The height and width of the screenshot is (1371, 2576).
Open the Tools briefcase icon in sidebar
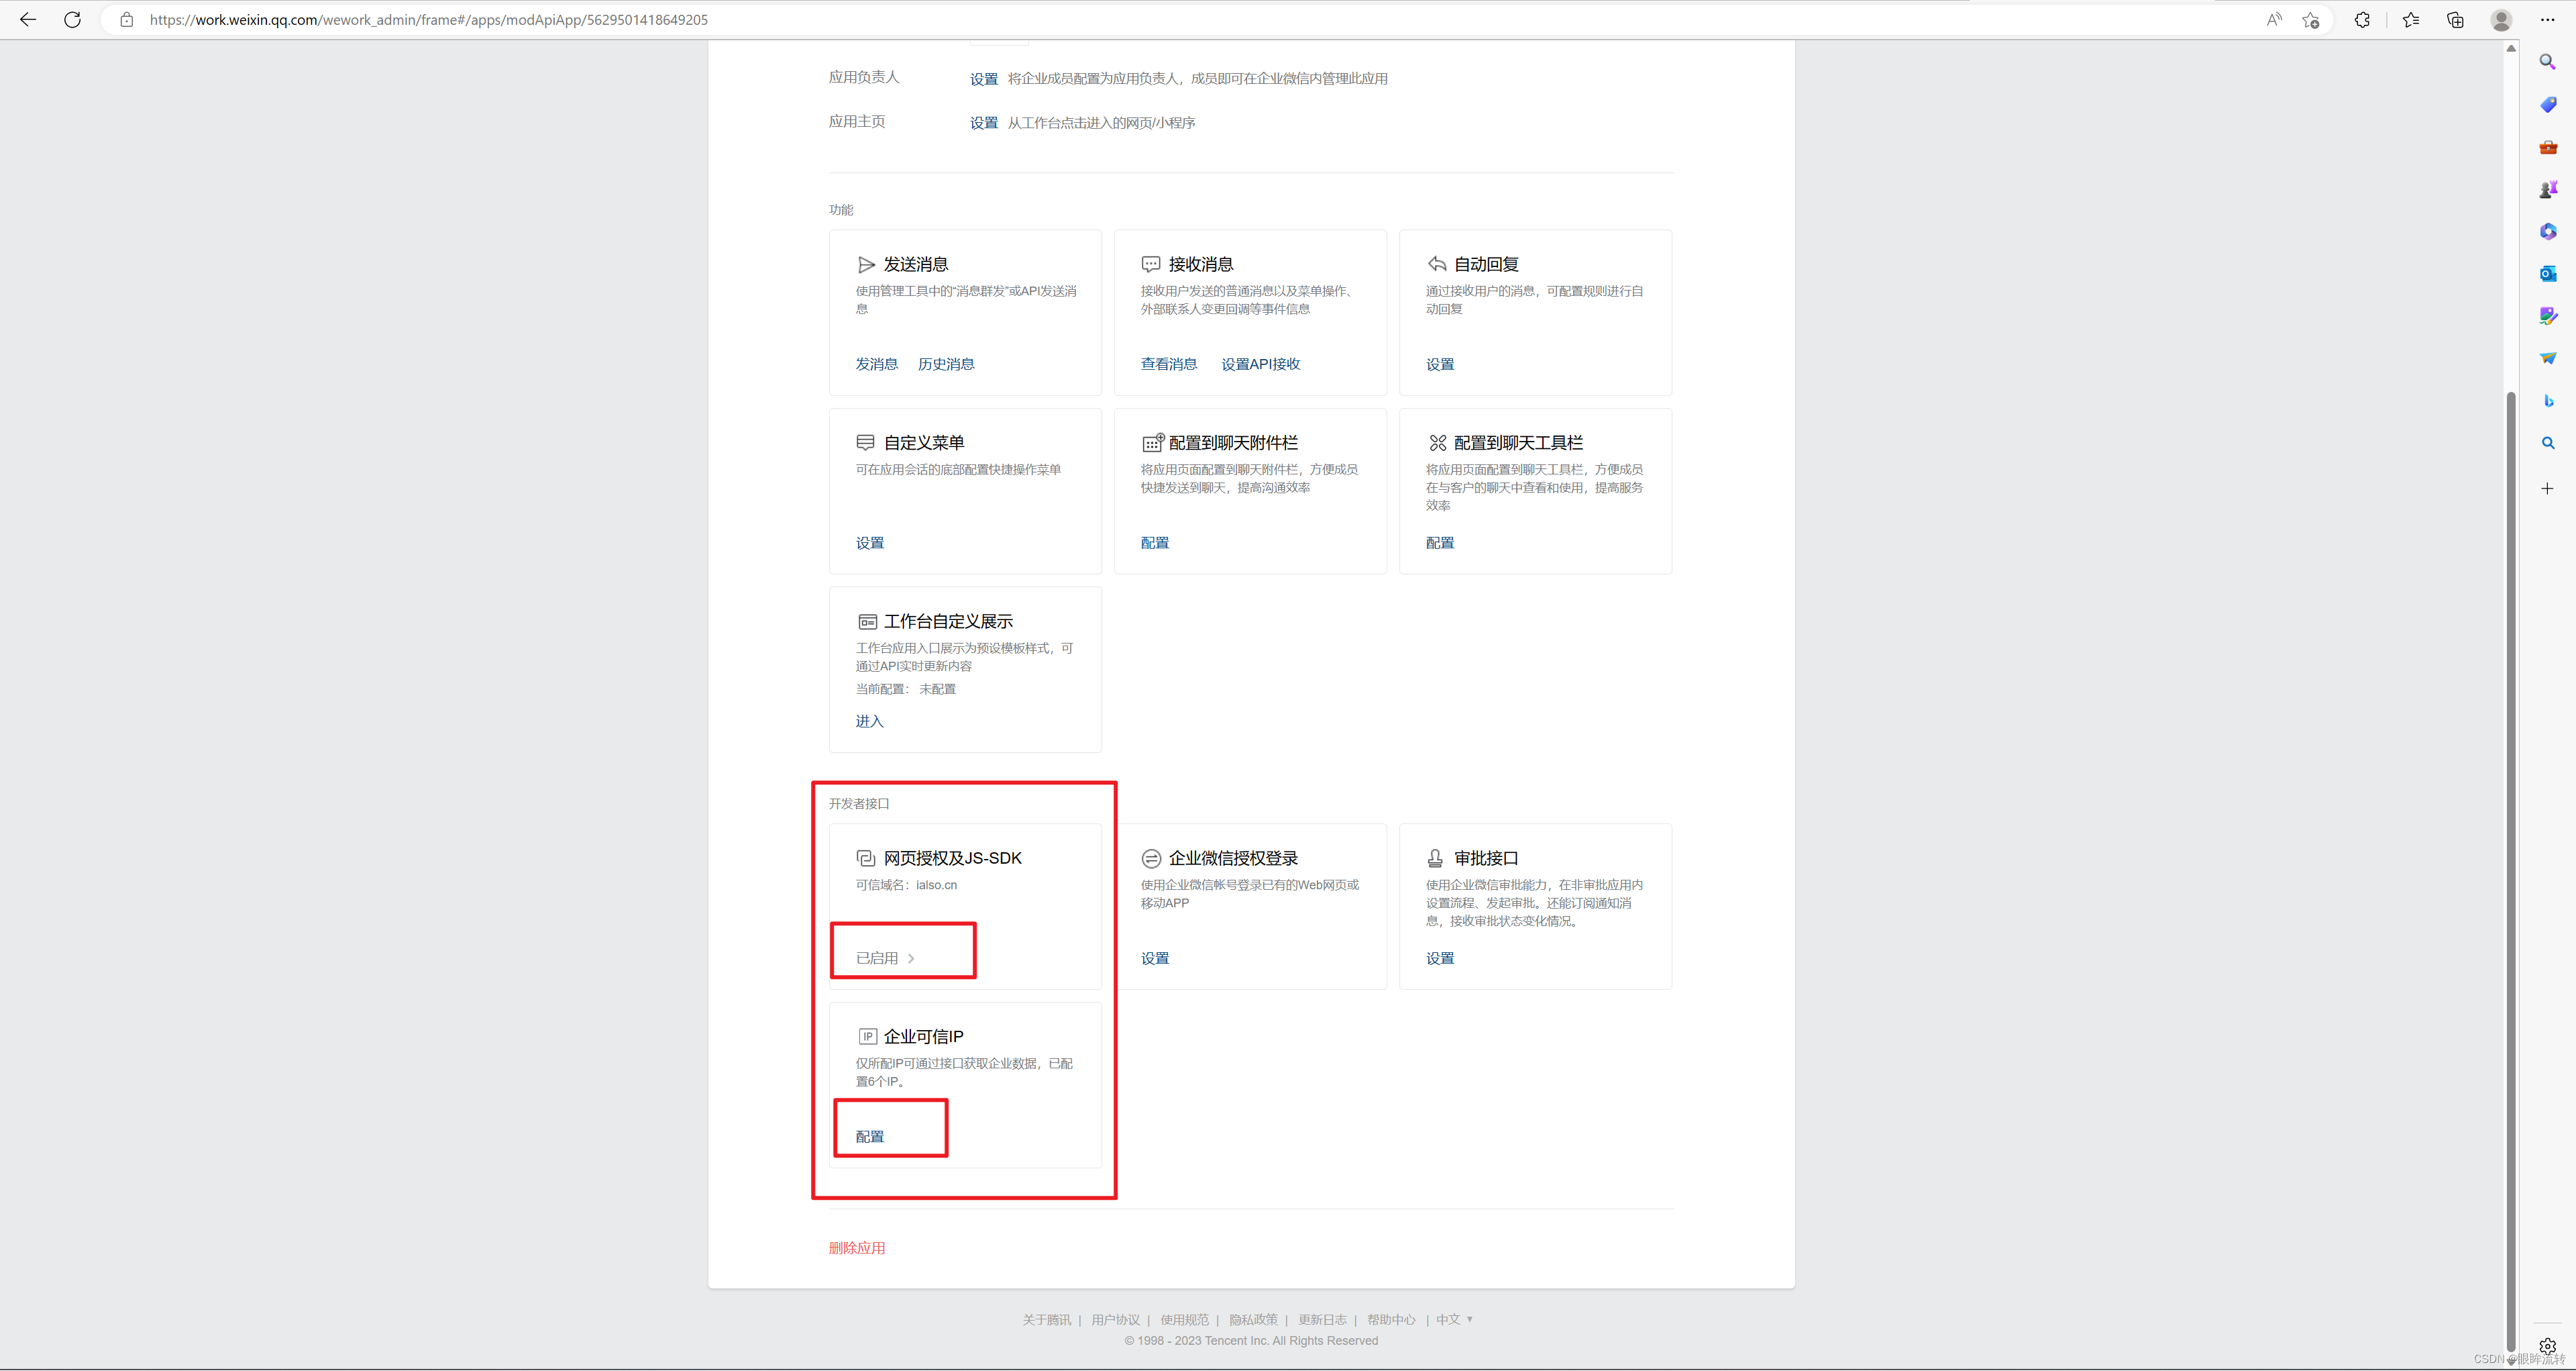pyautogui.click(x=2548, y=147)
